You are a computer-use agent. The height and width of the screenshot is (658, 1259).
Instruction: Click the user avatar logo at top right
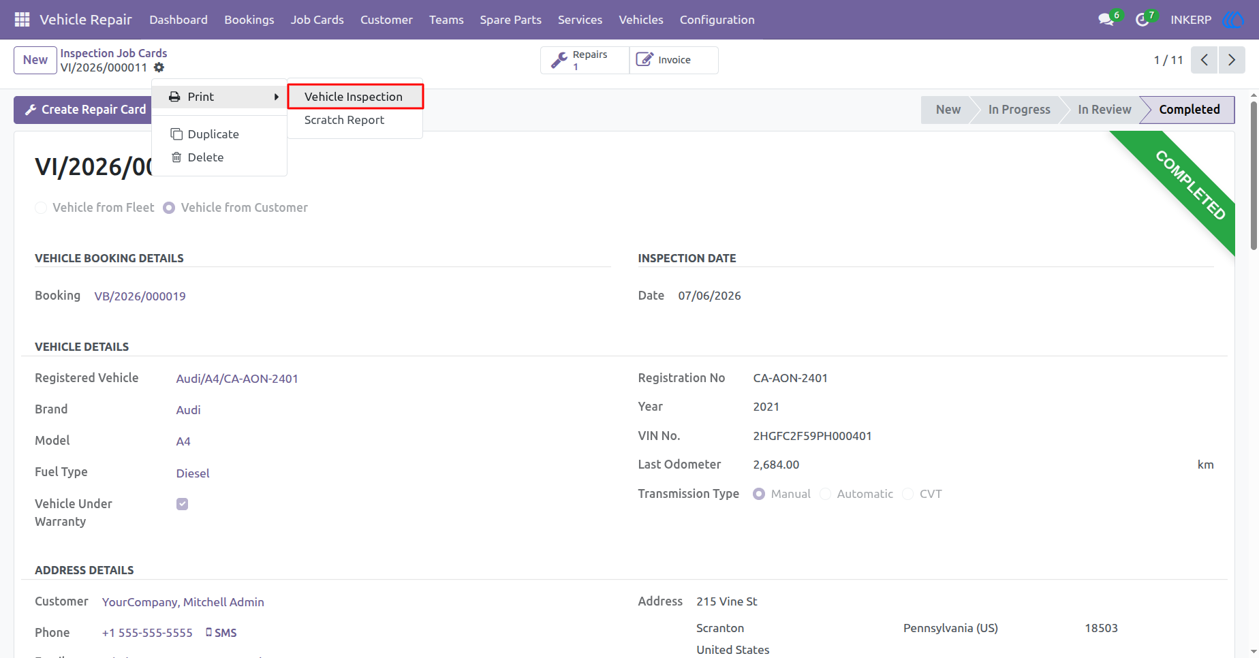pos(1233,20)
